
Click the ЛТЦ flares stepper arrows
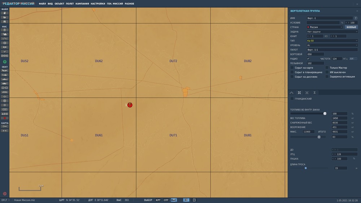tap(334, 154)
